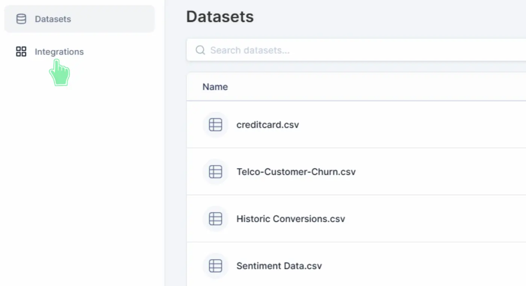Click the Integrations grid icon
The width and height of the screenshot is (526, 286).
[x=21, y=52]
